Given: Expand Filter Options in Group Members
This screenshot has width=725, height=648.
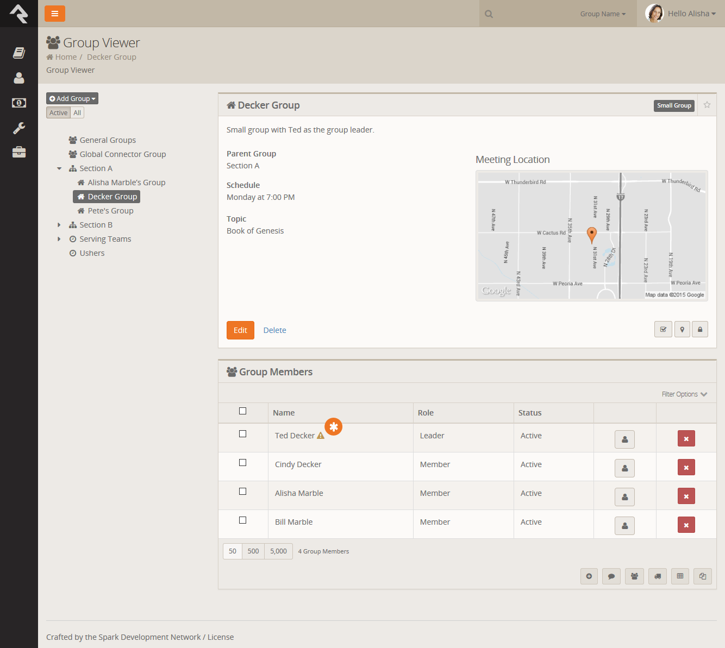Looking at the screenshot, I should [684, 394].
